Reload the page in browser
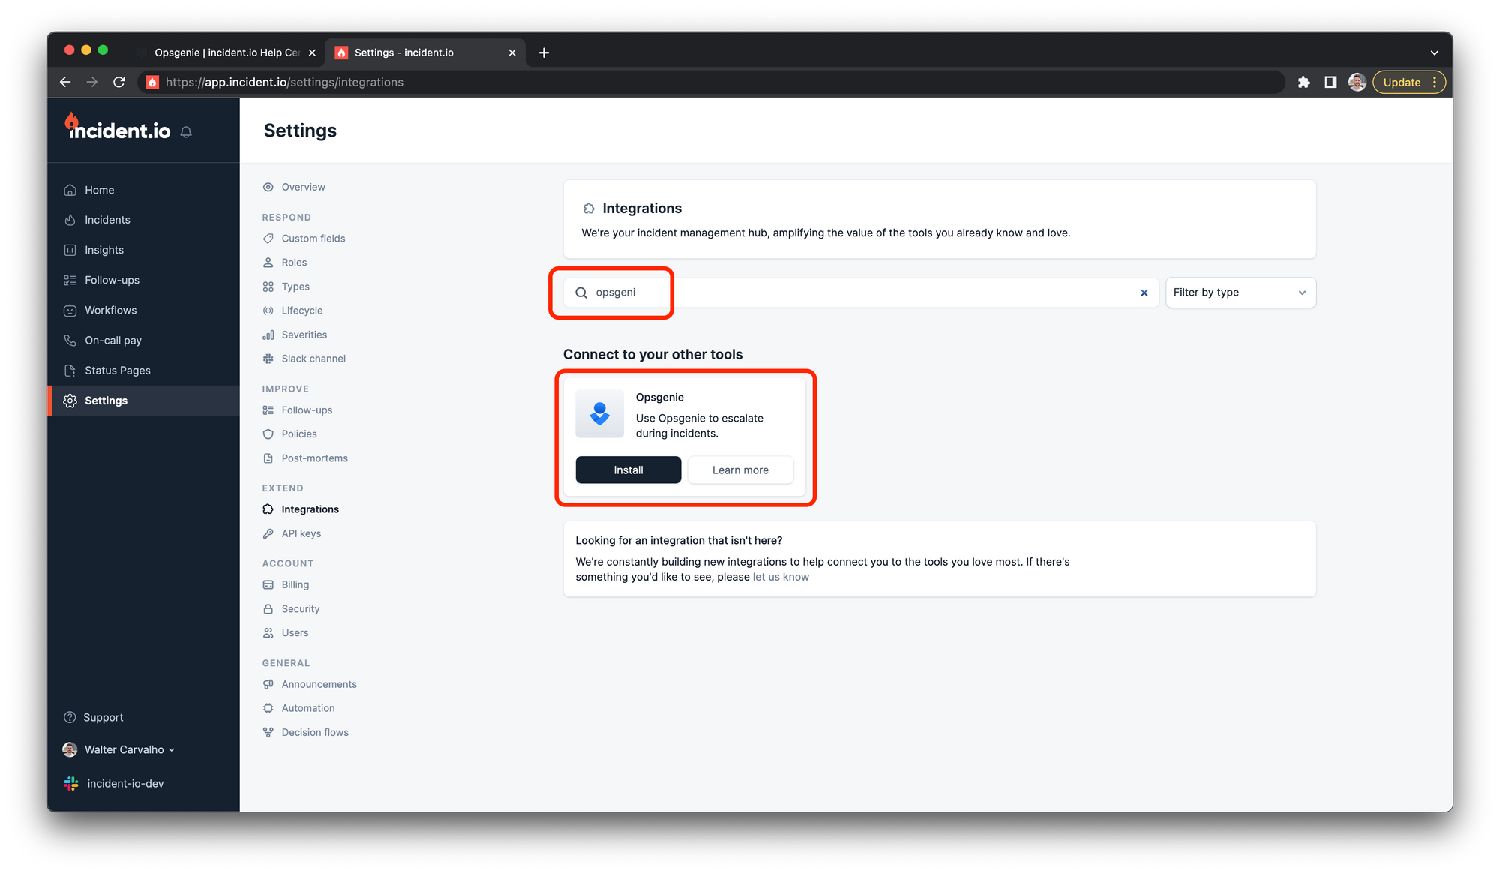 point(119,83)
